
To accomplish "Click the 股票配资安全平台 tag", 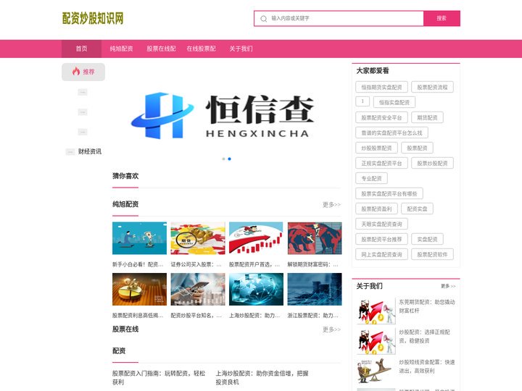I will pos(381,118).
